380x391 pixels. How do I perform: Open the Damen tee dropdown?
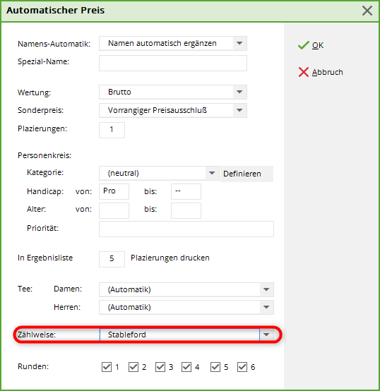coord(266,289)
